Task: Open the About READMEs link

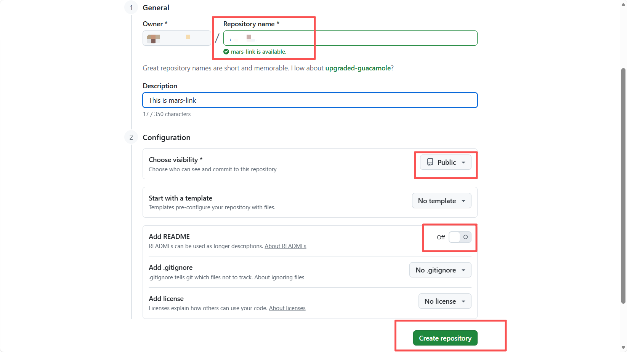Action: 285,246
